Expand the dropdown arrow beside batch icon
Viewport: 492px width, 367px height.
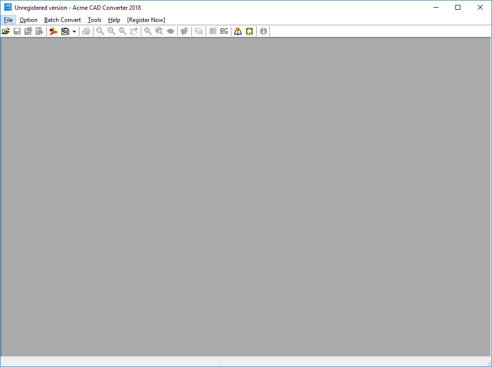(74, 32)
